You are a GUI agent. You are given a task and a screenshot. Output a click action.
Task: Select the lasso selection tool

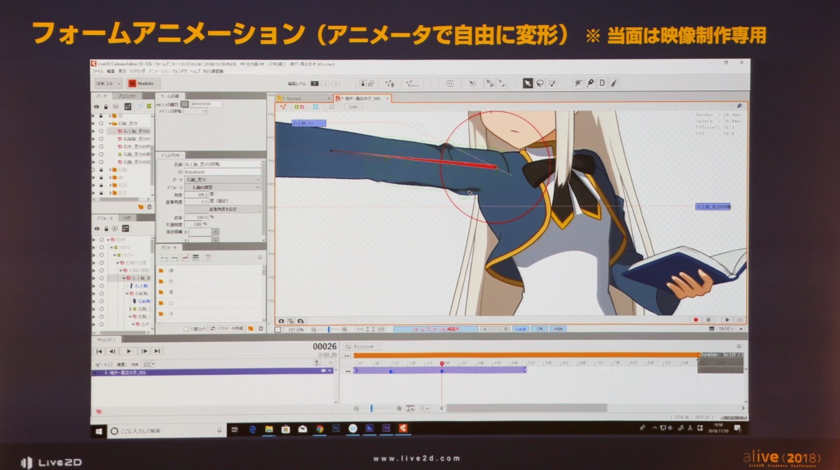[x=540, y=83]
